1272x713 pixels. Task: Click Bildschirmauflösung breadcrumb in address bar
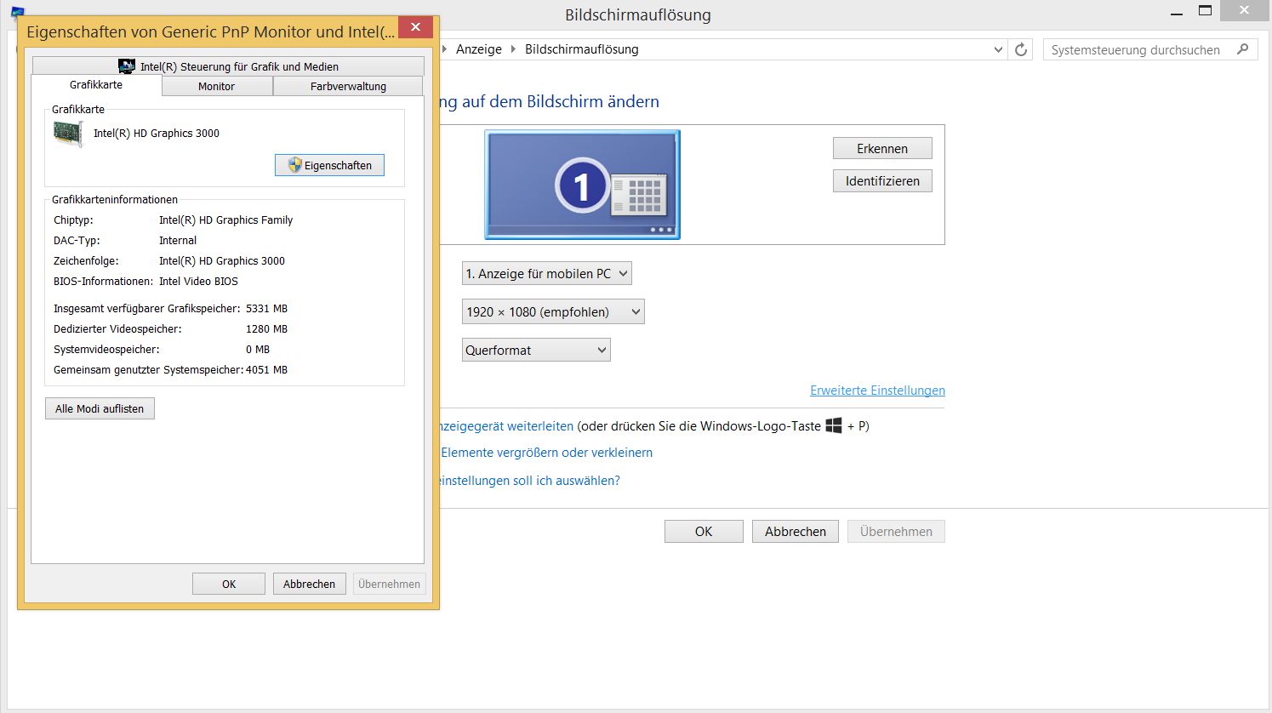click(x=582, y=49)
